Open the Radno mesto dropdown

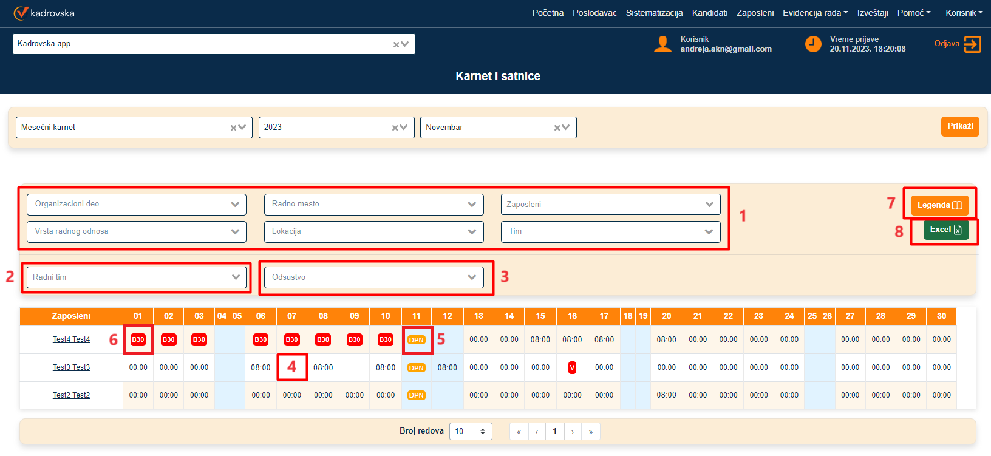472,205
